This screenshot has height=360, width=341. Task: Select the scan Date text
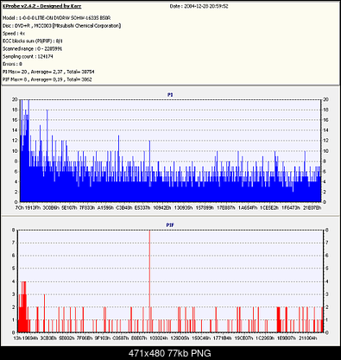click(199, 6)
